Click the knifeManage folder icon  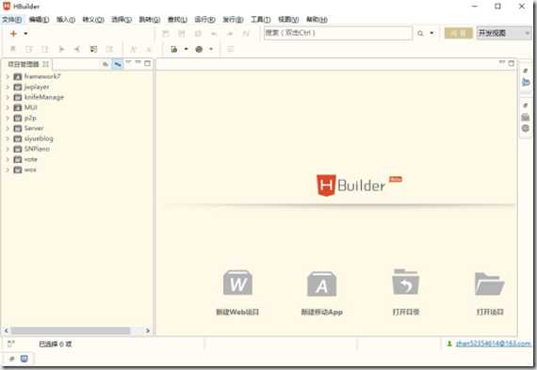[18, 97]
